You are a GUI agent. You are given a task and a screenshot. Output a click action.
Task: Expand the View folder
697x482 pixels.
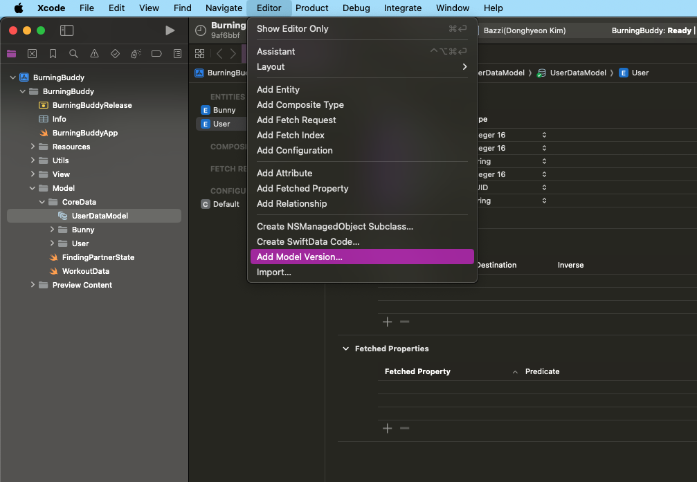click(x=33, y=174)
